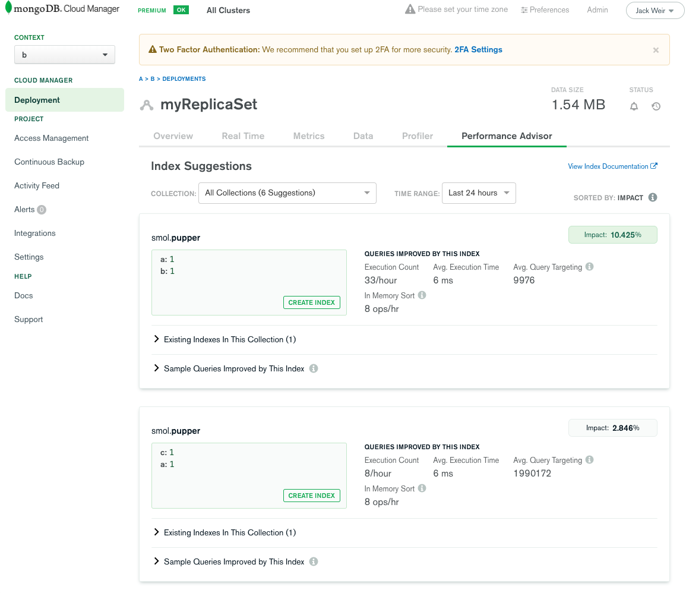
Task: Open Activity Feed in the sidebar
Action: (x=37, y=185)
